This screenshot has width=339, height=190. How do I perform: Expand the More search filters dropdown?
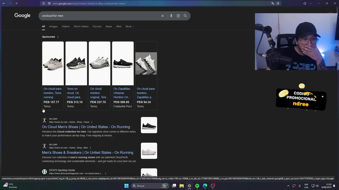click(130, 26)
